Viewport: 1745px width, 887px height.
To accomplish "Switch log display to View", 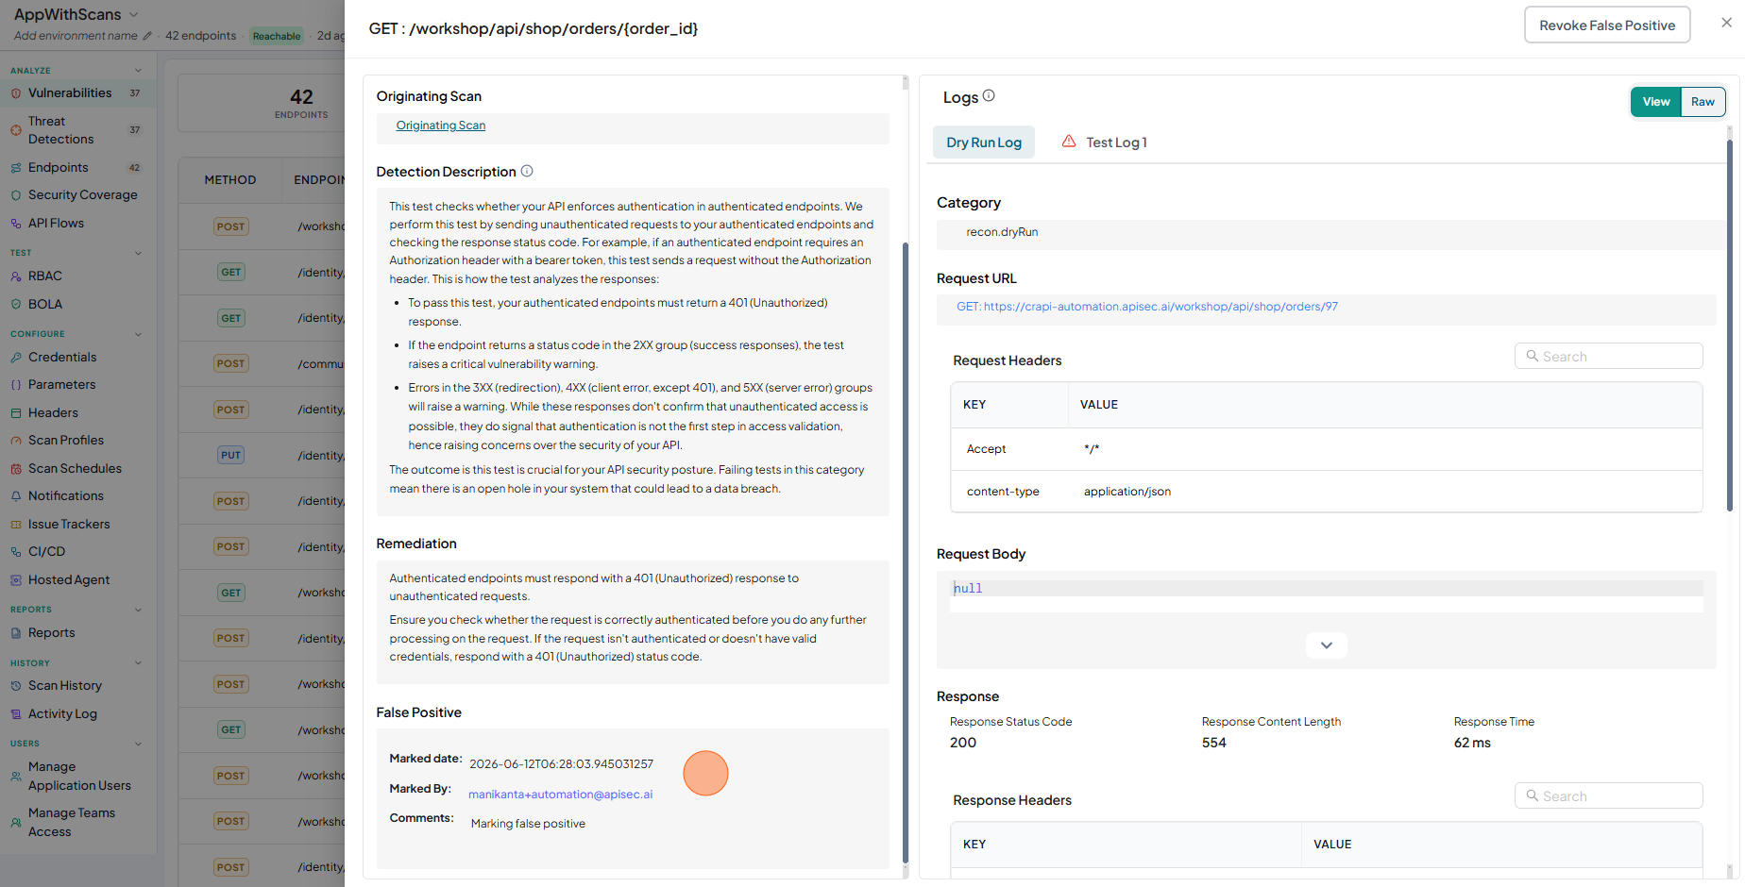I will [1656, 102].
